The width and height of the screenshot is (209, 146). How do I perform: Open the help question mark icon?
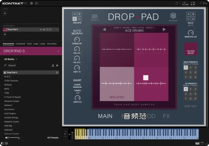[x=6, y=143]
